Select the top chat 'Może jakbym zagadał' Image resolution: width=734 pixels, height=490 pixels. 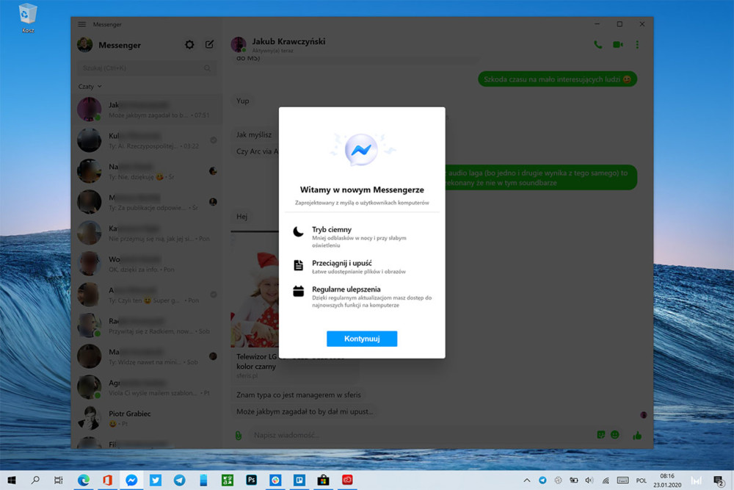(x=148, y=109)
